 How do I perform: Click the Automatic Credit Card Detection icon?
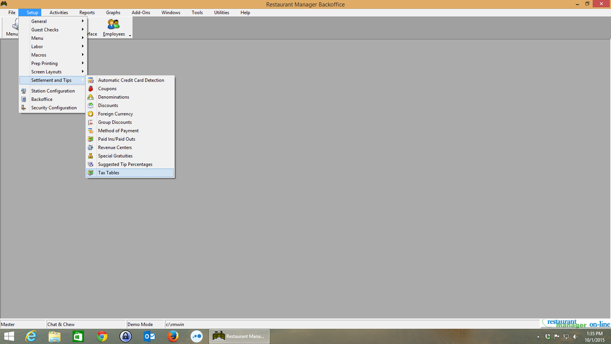click(x=91, y=80)
